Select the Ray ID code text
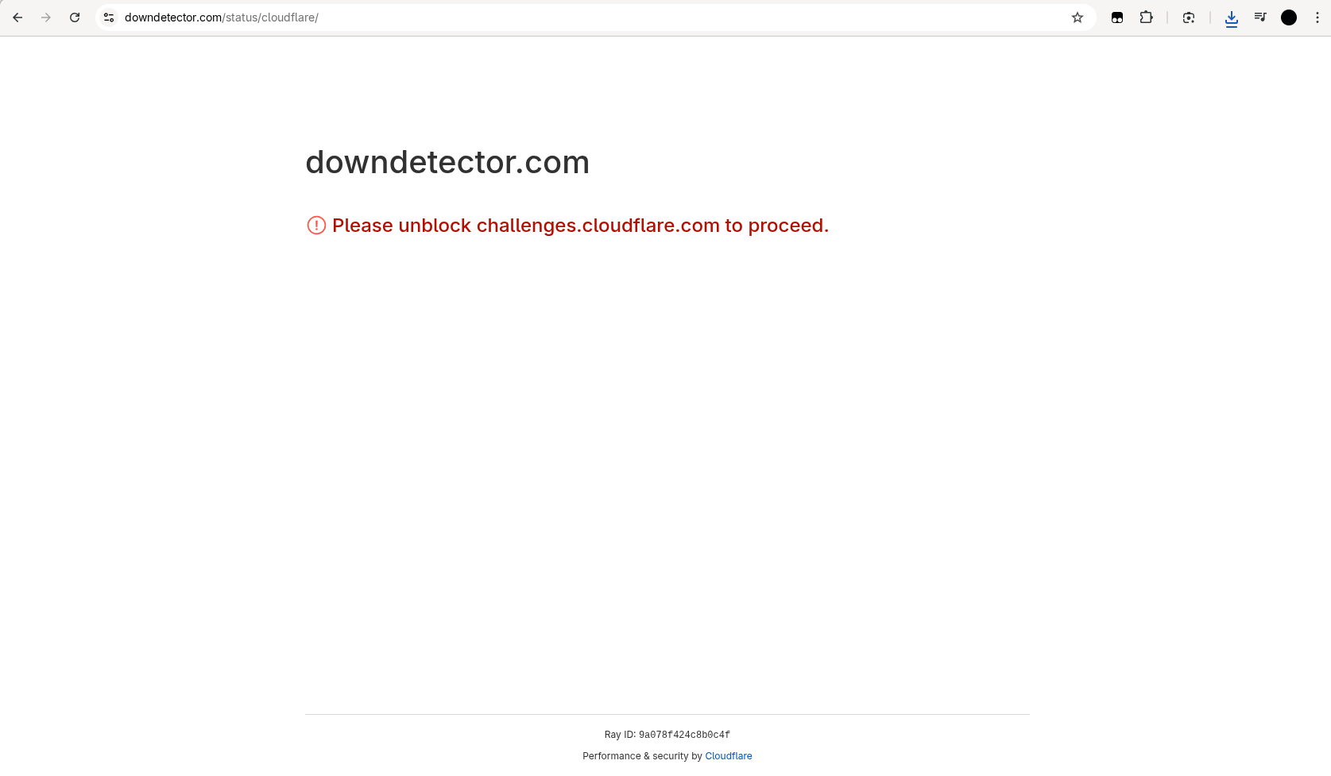1331x776 pixels. (x=684, y=735)
